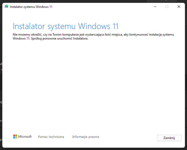Click the Microsoft logo

[22, 137]
